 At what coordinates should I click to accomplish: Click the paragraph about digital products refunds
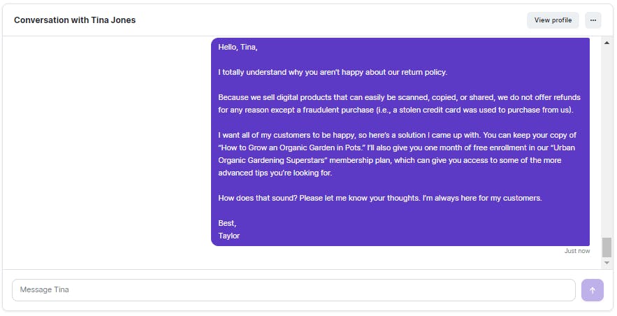tap(400, 103)
